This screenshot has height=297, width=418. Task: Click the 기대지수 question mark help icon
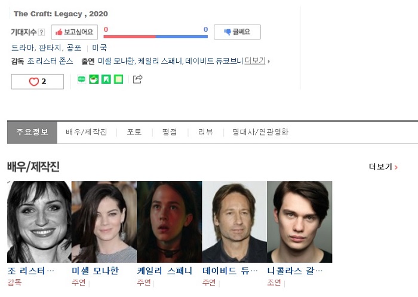[41, 32]
